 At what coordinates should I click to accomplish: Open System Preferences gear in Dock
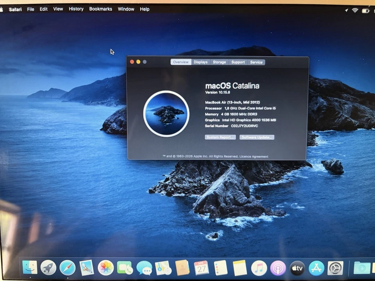pyautogui.click(x=335, y=268)
